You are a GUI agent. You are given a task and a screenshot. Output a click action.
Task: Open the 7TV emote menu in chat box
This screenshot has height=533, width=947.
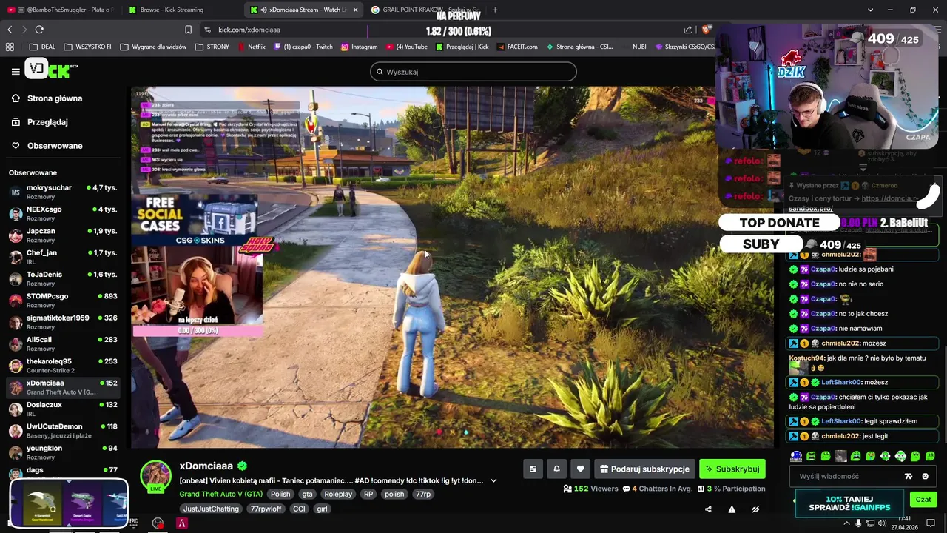pyautogui.click(x=909, y=476)
